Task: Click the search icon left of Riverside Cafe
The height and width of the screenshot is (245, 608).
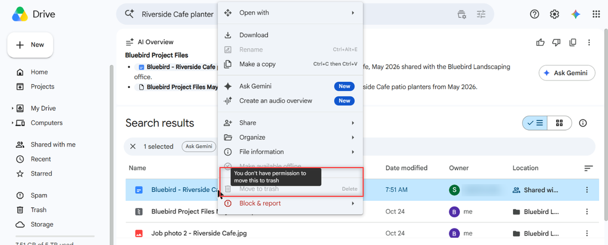Action: point(129,14)
